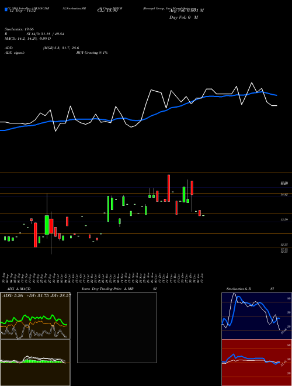This screenshot has width=292, height=386.
Task: Click the Avg Vol: 0.001 M label
Action: pyautogui.click(x=186, y=11)
